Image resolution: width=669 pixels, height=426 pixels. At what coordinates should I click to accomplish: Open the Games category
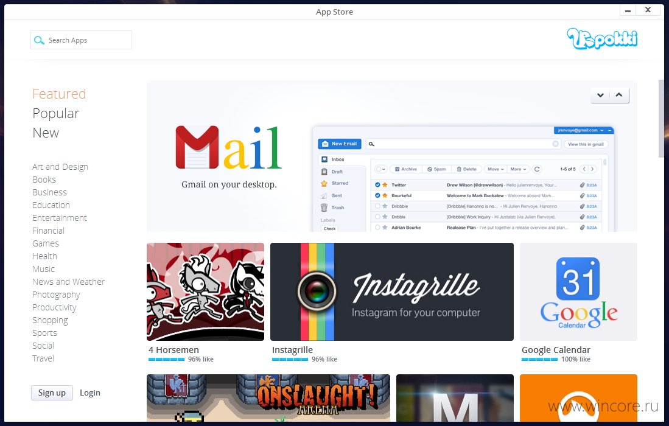pos(46,243)
